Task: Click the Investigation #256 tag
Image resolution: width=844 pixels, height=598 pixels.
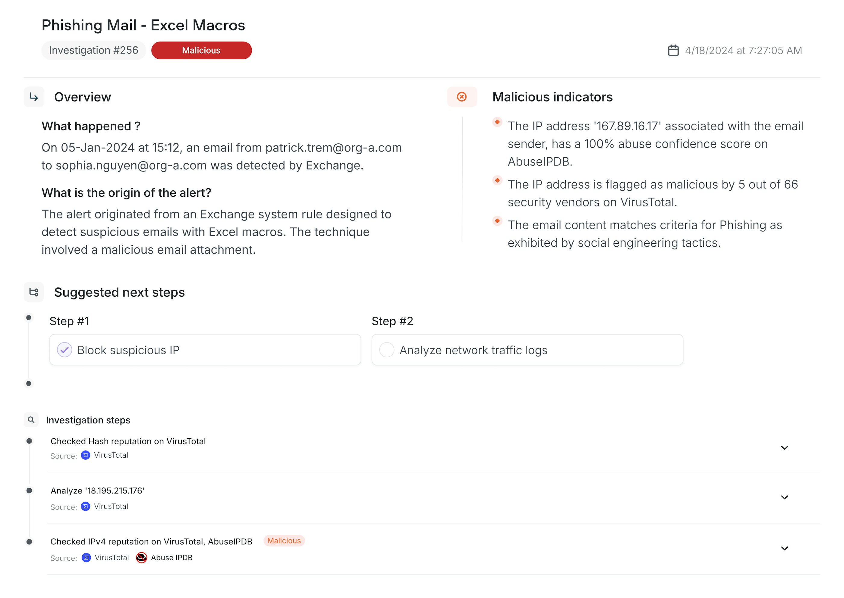Action: click(x=93, y=50)
